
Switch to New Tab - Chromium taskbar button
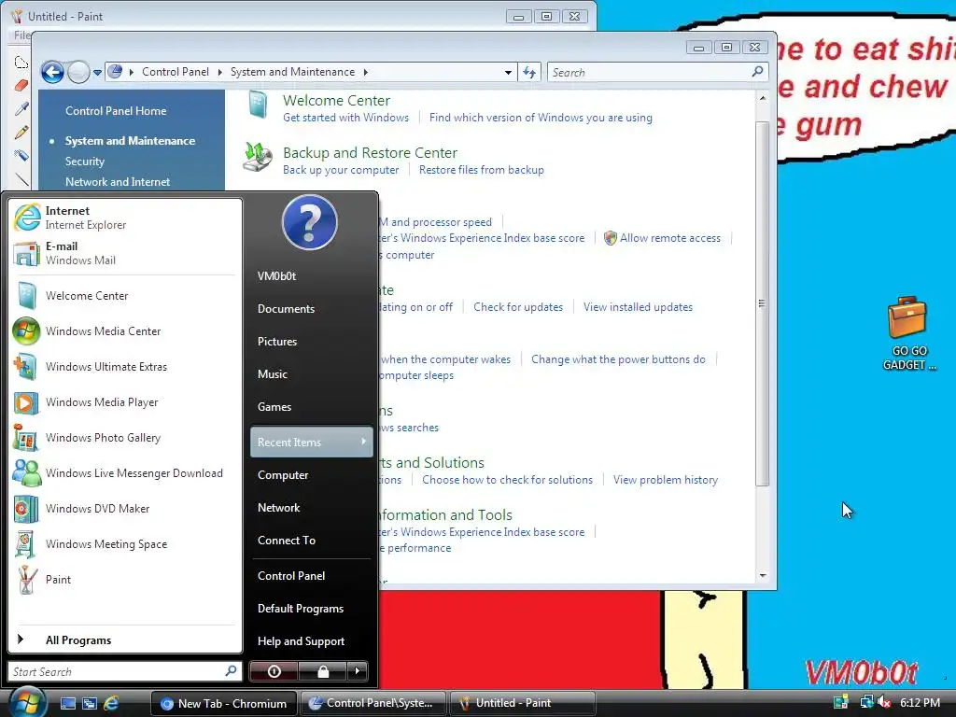(224, 703)
